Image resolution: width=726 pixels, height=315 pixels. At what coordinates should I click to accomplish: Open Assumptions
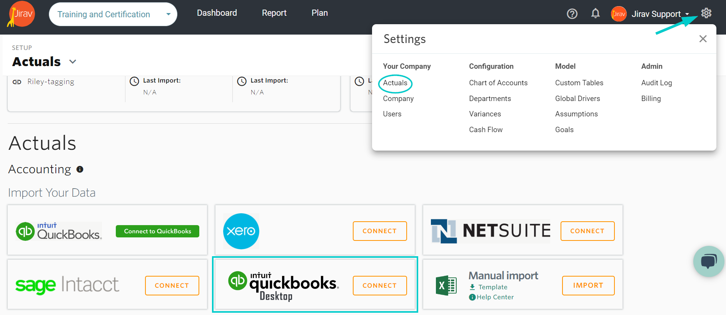(x=576, y=114)
